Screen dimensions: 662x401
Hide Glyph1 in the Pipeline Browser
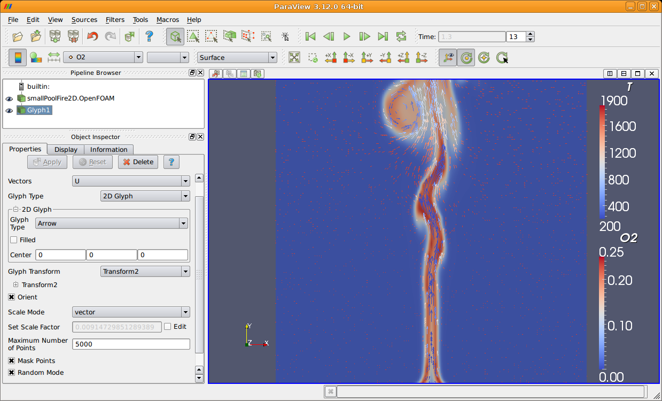pos(9,110)
